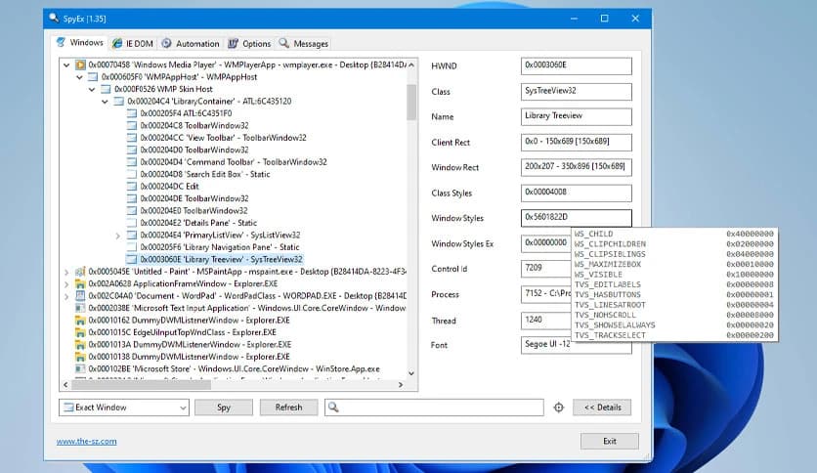This screenshot has height=473, width=817.
Task: Collapse the Windows Media Player tree node
Action: point(66,65)
